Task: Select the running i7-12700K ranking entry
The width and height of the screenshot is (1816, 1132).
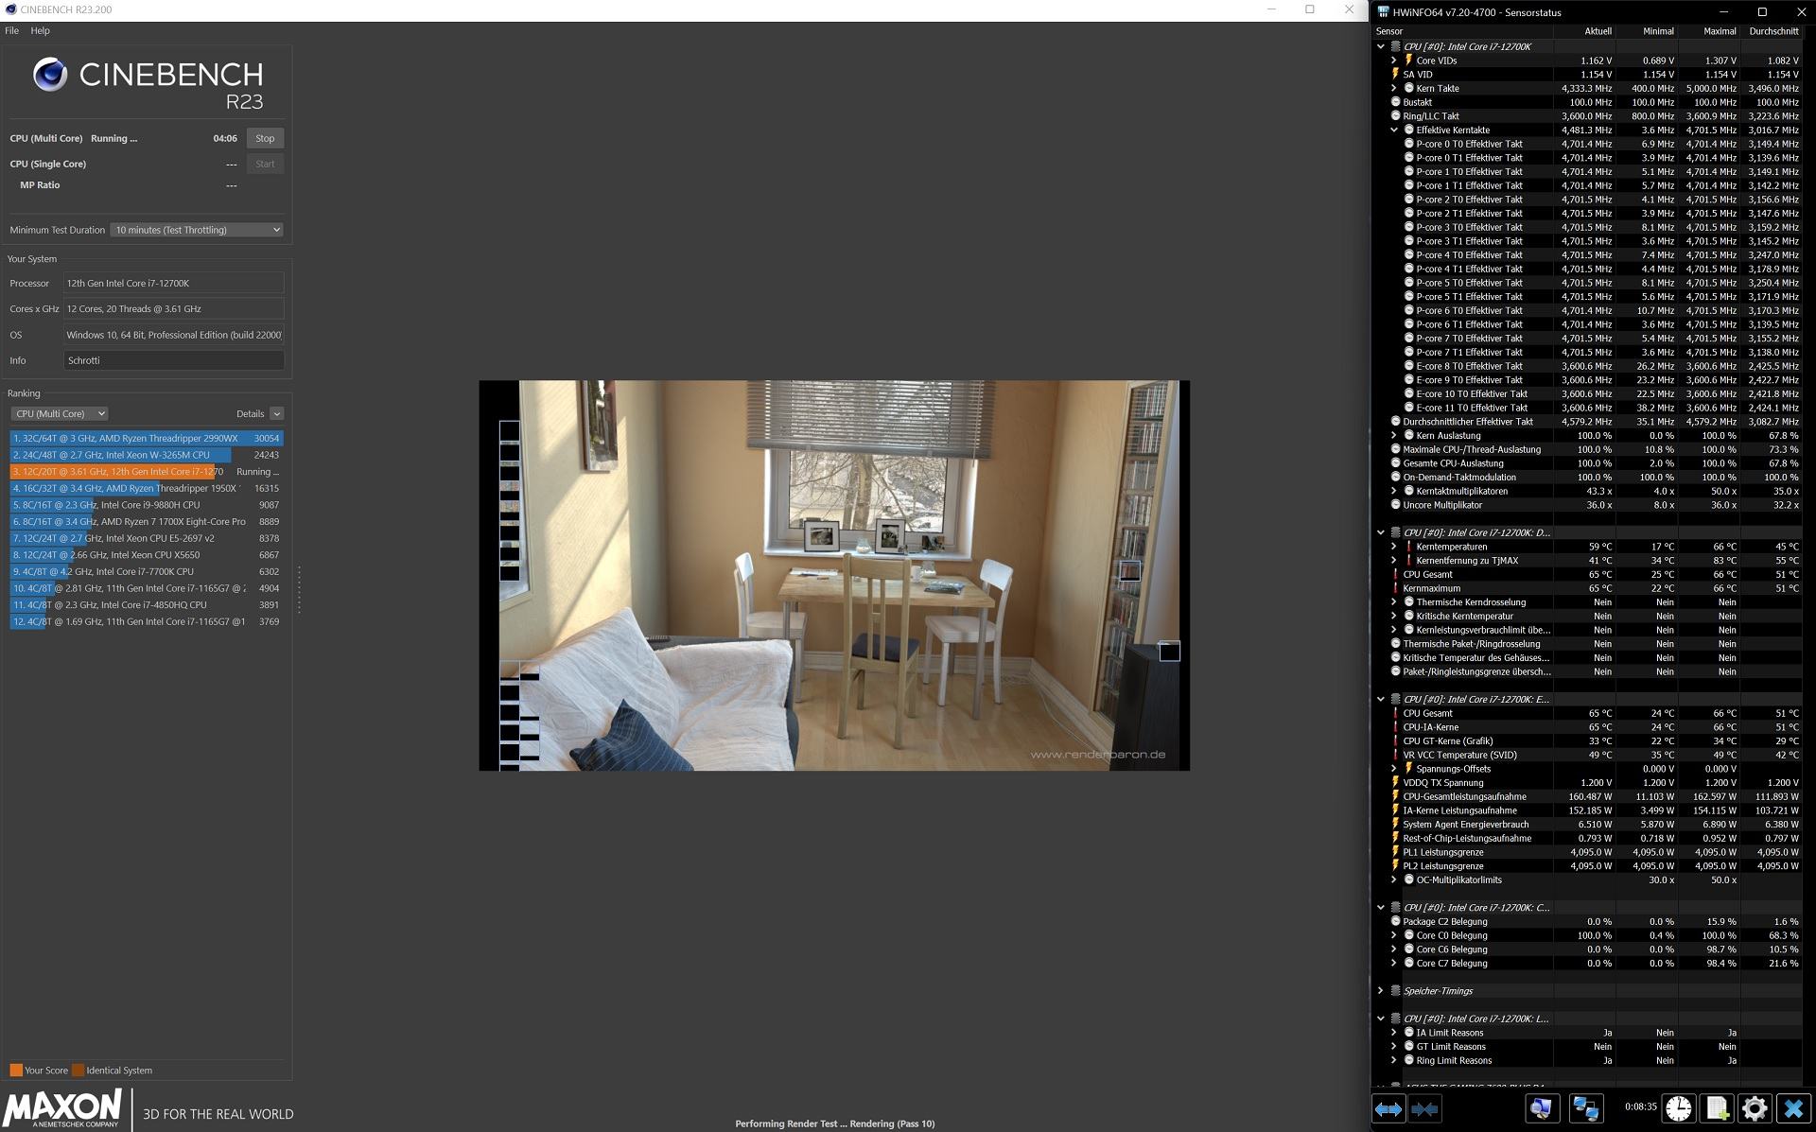Action: [147, 472]
